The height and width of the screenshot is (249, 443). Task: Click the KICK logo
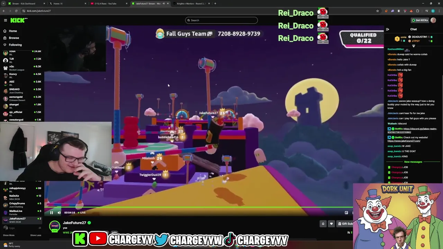pos(19,20)
